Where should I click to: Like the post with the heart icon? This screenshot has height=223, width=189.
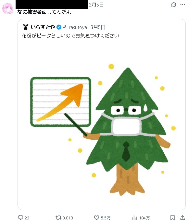(x=96, y=217)
